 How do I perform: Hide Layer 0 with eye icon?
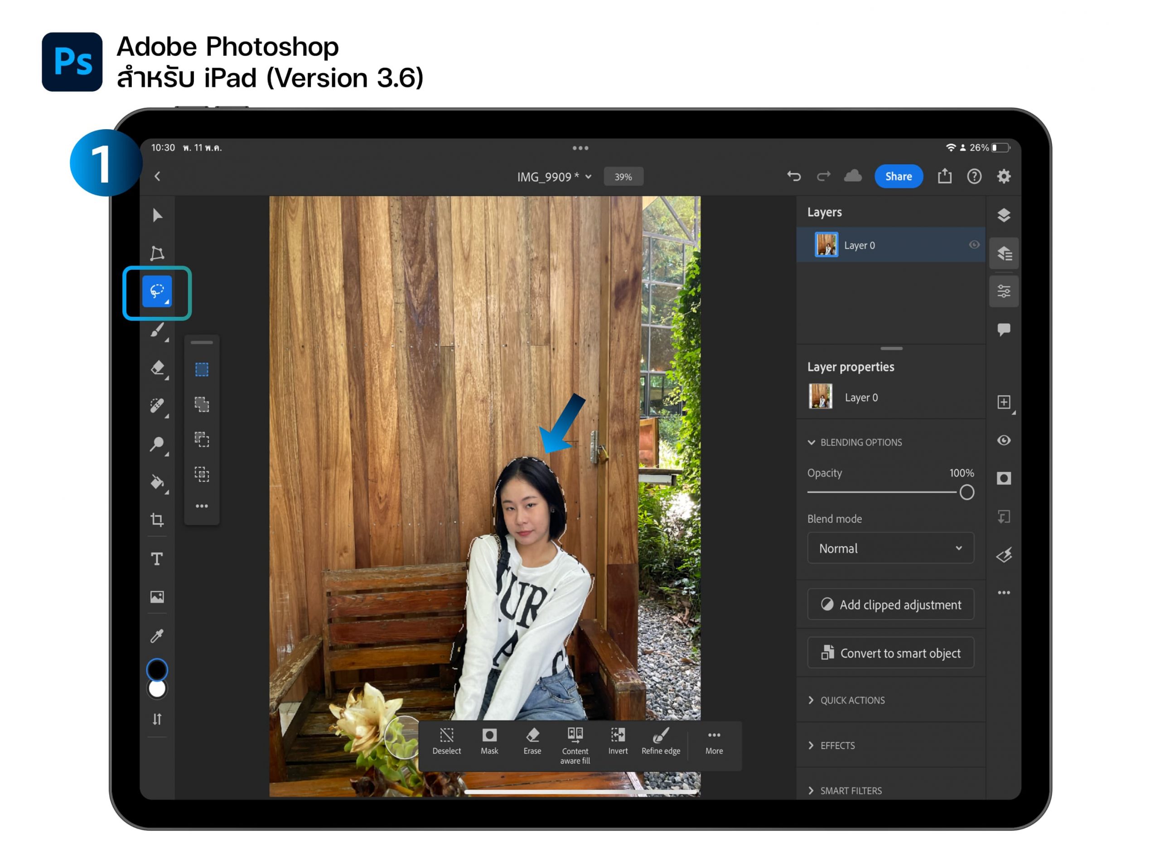point(973,245)
